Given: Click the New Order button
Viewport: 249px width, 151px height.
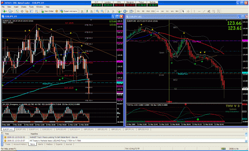Looking at the screenshot, I should (x=47, y=11).
